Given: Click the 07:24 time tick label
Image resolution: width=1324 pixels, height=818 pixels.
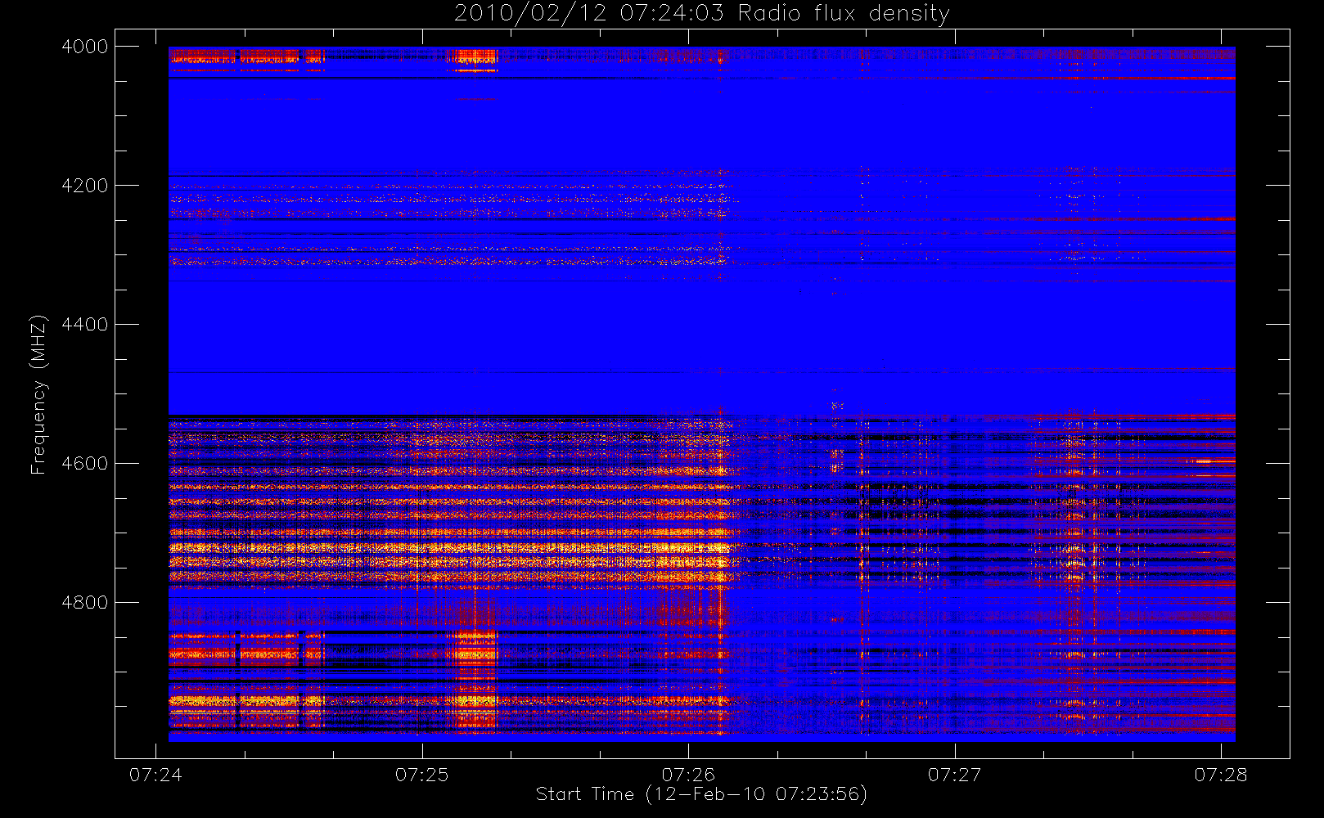Looking at the screenshot, I should point(155,775).
